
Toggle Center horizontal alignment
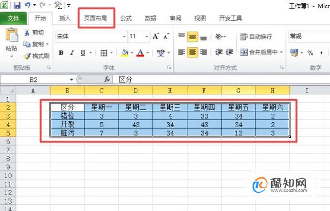coord(193,52)
